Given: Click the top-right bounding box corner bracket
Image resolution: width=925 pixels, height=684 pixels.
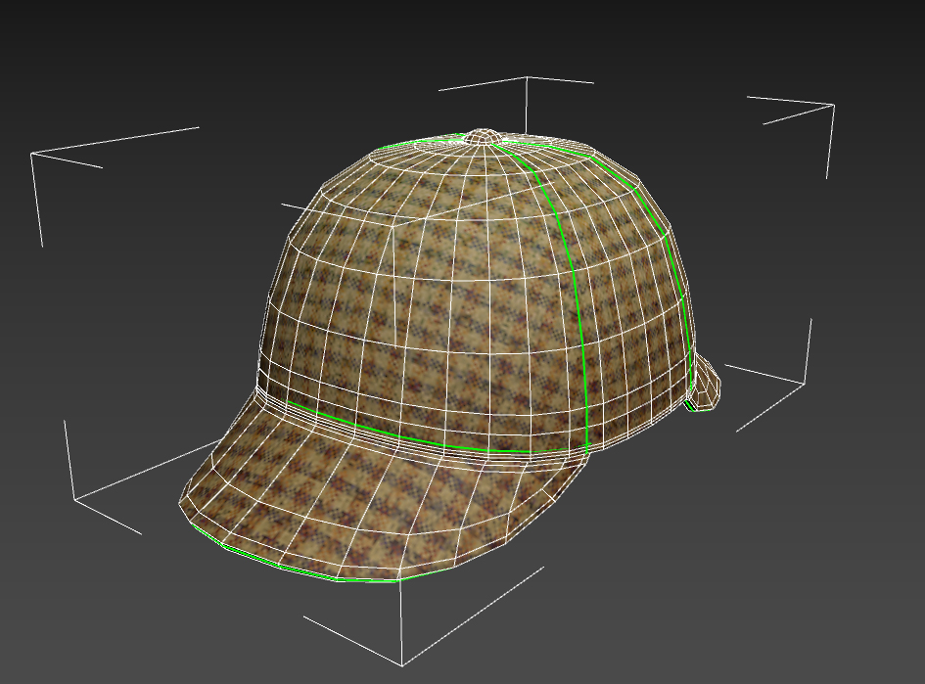Looking at the screenshot, I should [832, 106].
